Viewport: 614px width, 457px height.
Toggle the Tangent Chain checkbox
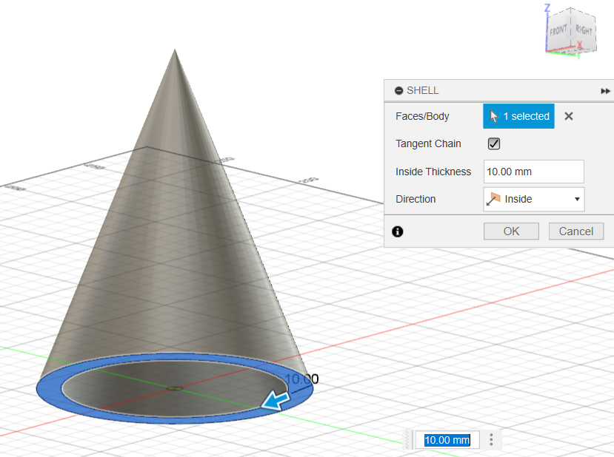(494, 144)
